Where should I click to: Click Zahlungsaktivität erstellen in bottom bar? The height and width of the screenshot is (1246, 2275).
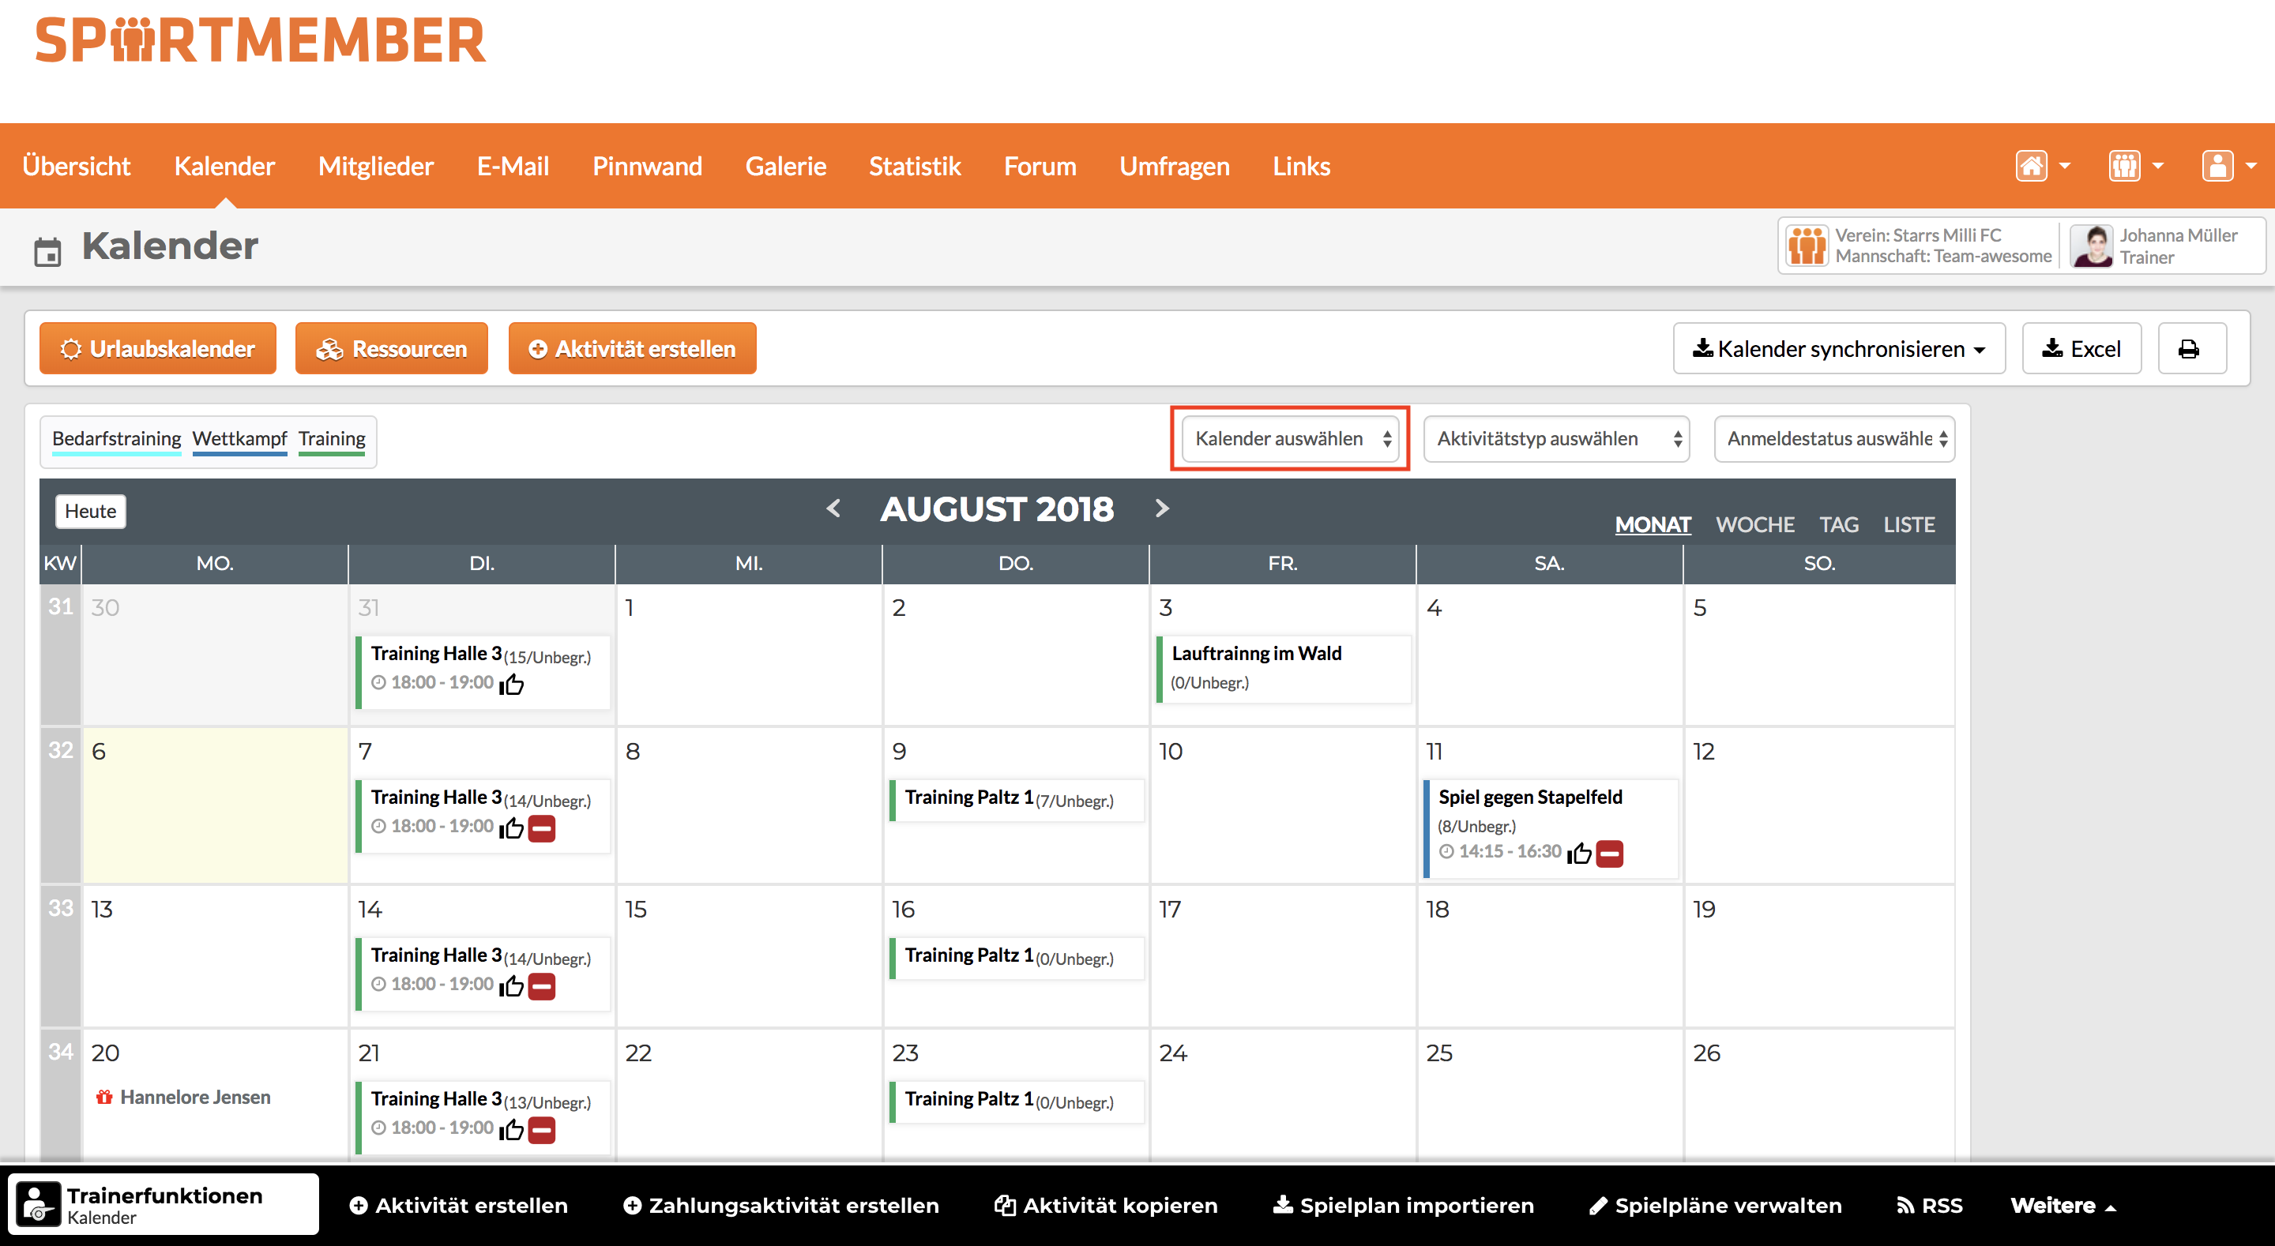tap(780, 1207)
